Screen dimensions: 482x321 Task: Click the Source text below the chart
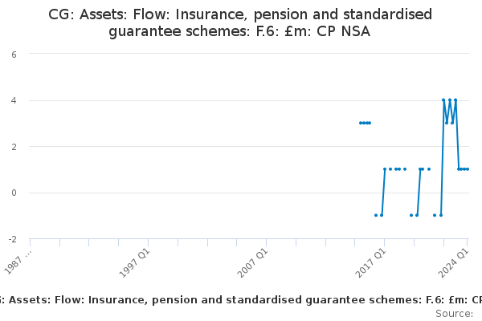[x=455, y=314]
